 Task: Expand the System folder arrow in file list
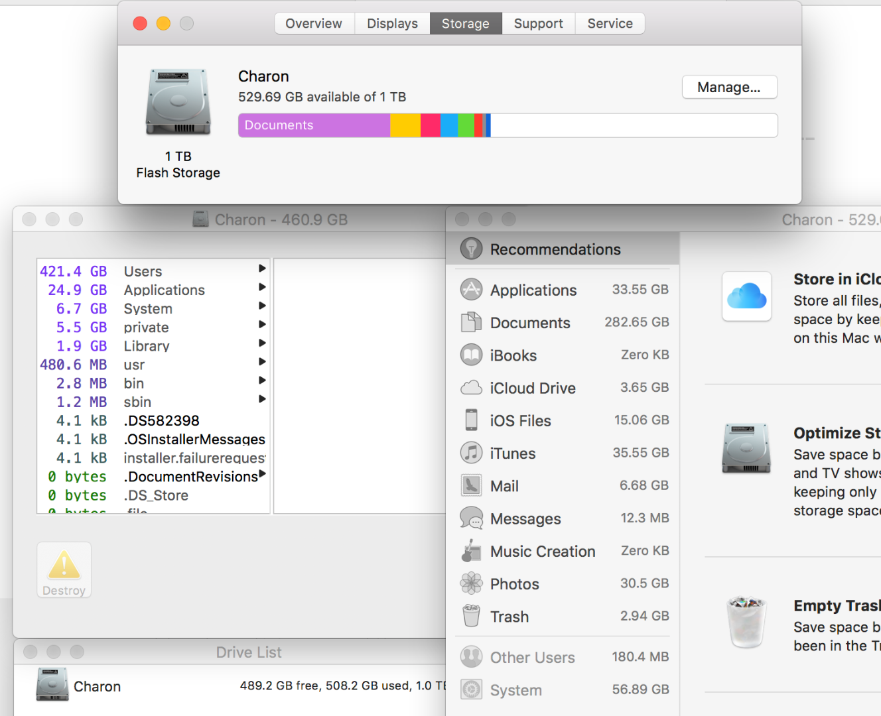[x=262, y=306]
